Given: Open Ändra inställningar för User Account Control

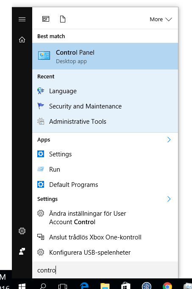Looking at the screenshot, I should click(105, 218).
